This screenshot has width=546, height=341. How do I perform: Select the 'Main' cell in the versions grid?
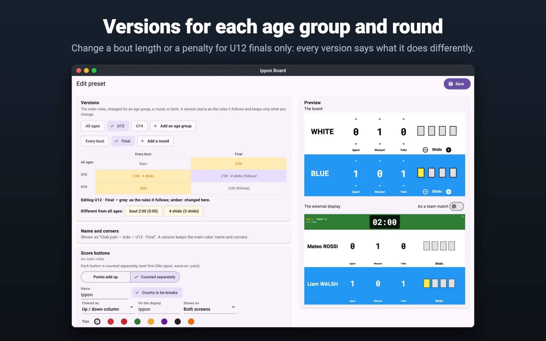click(x=143, y=164)
